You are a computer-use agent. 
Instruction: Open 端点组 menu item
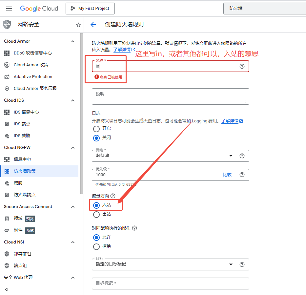tap(40, 266)
